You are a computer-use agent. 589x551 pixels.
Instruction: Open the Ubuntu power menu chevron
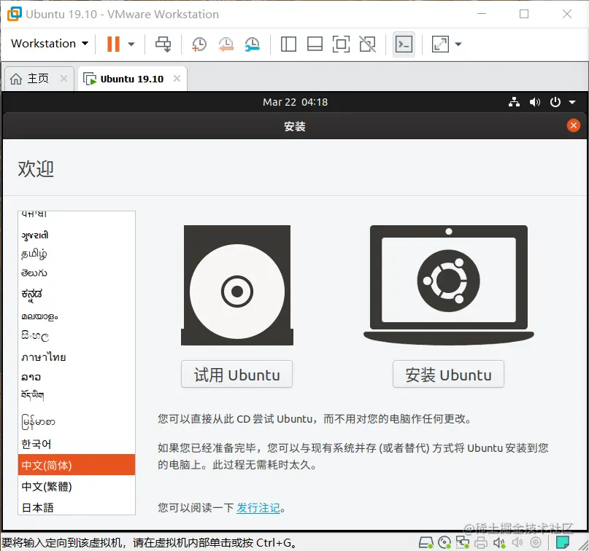(574, 102)
